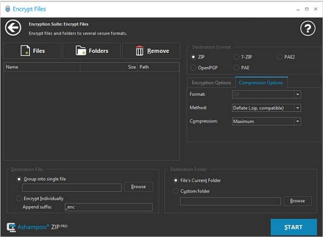Select the 7-ZIP destination format
The width and height of the screenshot is (323, 237).
237,57
